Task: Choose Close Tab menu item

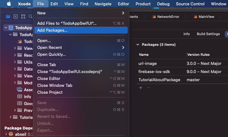Action: pos(81,65)
